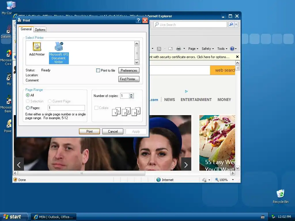The height and width of the screenshot is (221, 295).
Task: Click the Internet zone globe in status bar
Action: tap(159, 180)
